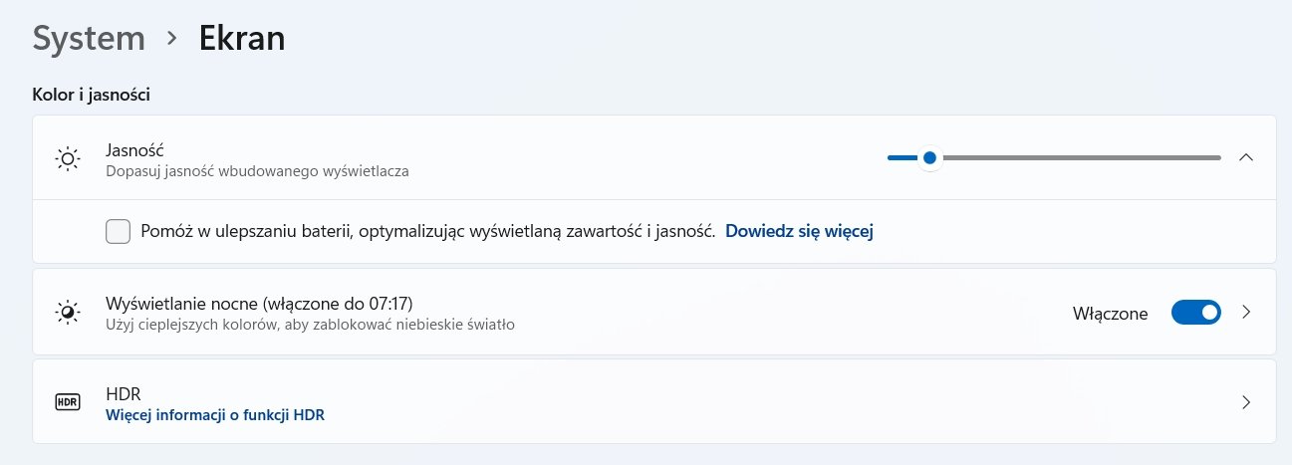Click the Pomóż w ulepszaniu baterii label
1292x465 pixels.
tap(428, 231)
